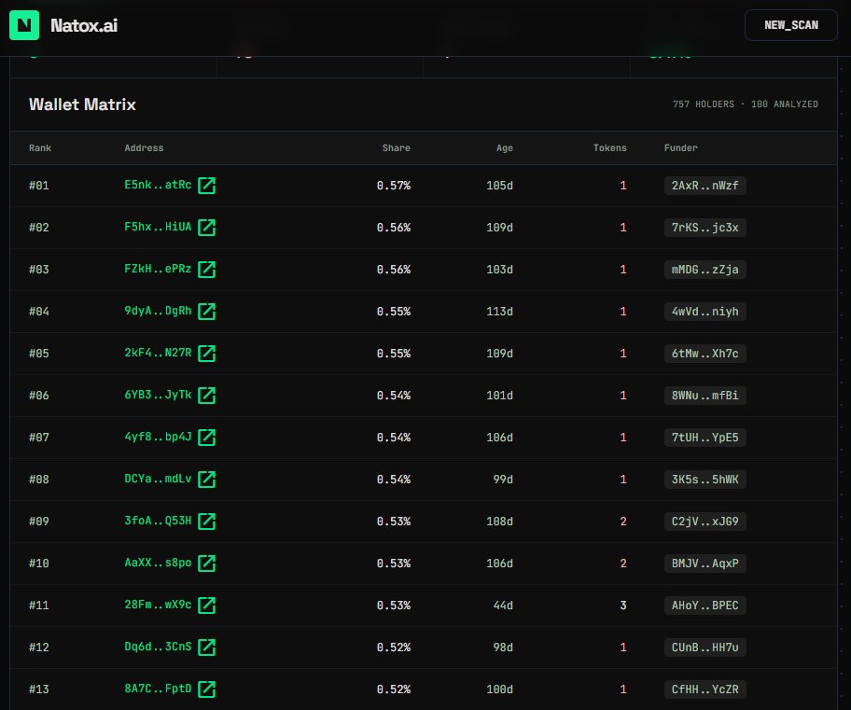The width and height of the screenshot is (851, 710).
Task: Select wallet address F5hx..HiUA
Action: [158, 228]
